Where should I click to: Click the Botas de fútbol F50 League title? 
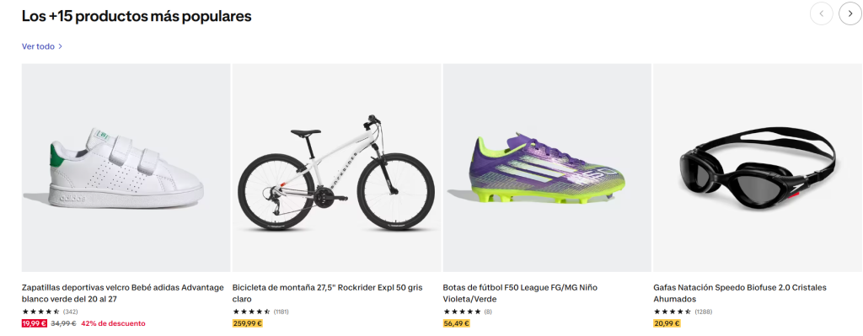click(520, 293)
